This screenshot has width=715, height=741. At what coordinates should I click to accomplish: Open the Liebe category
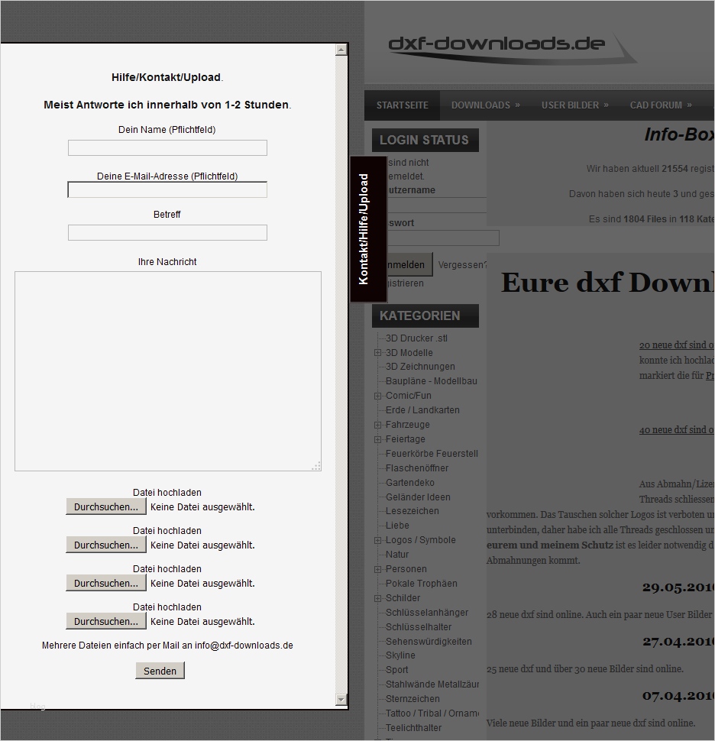[x=397, y=525]
